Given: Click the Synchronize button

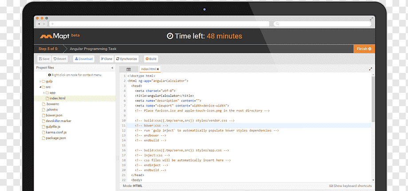Looking at the screenshot, I should pos(126,59).
